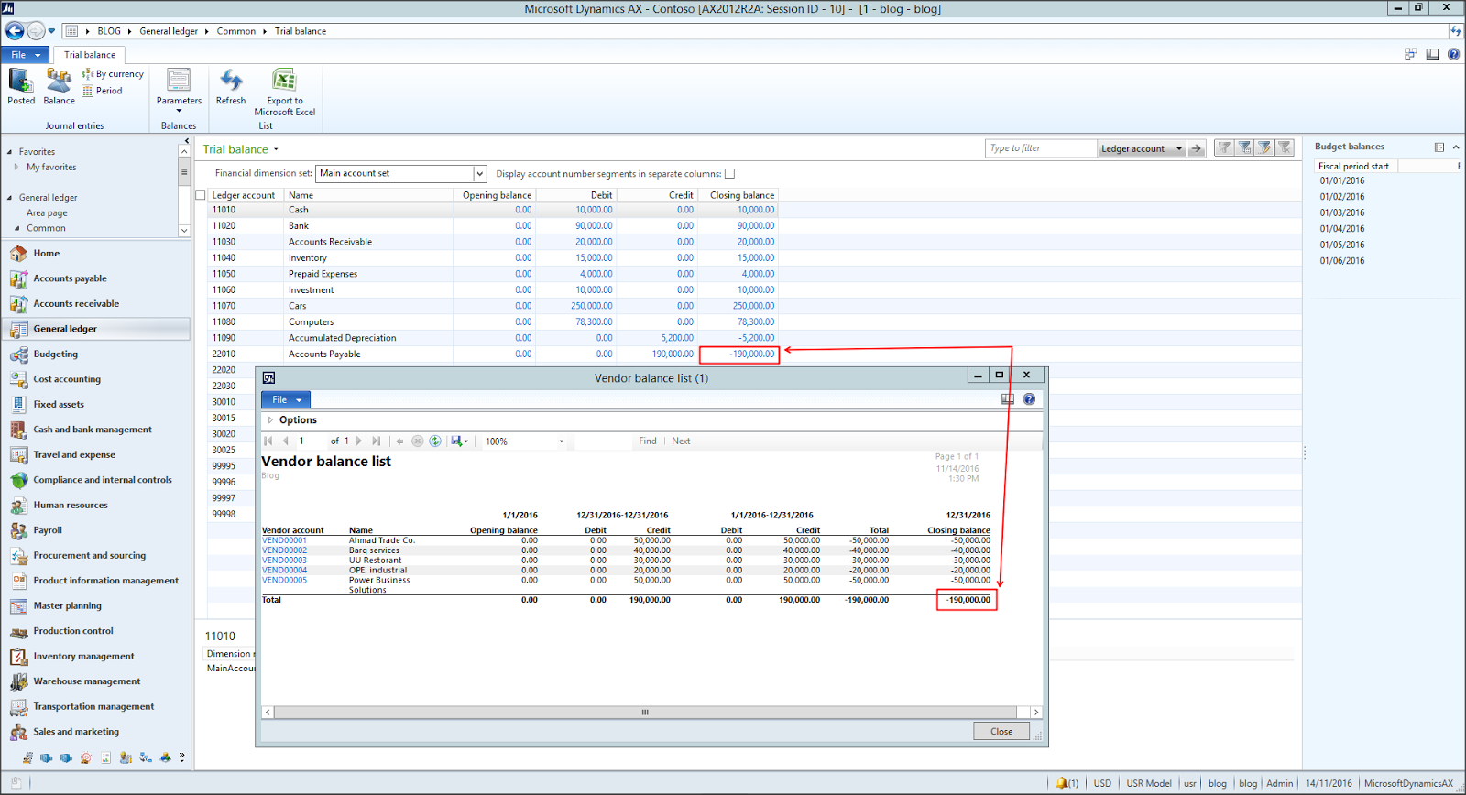
Task: Open the report zoom 100% dropdown
Action: coord(562,441)
